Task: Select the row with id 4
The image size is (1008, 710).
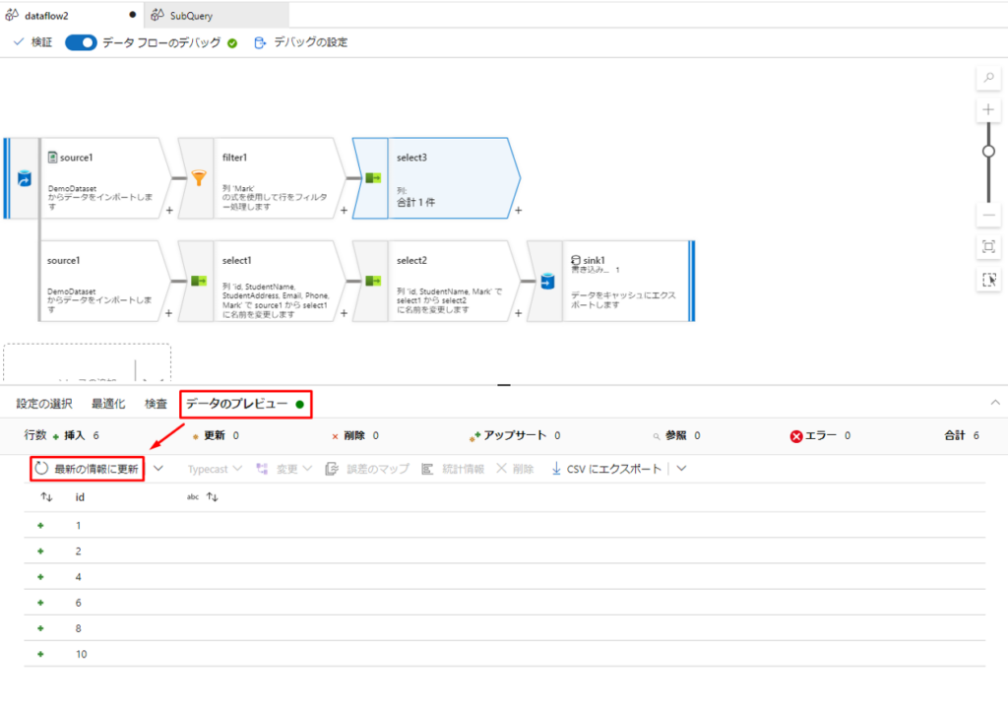Action: pyautogui.click(x=505, y=577)
